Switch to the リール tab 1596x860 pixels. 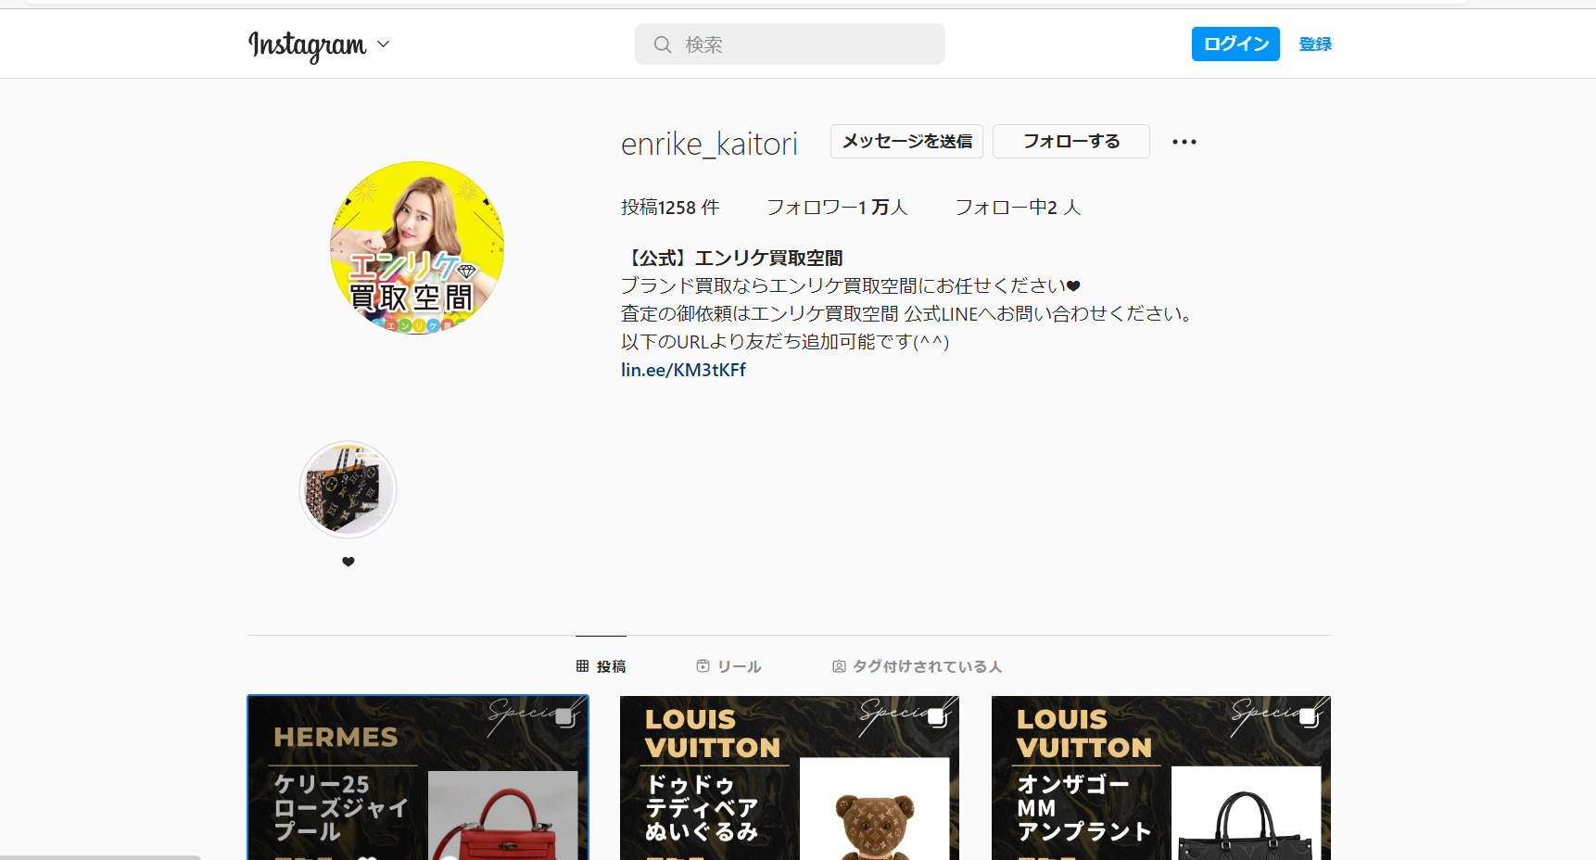[x=728, y=666]
